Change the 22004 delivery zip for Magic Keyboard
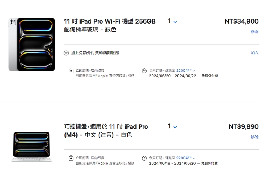The height and width of the screenshot is (171, 270). (185, 158)
